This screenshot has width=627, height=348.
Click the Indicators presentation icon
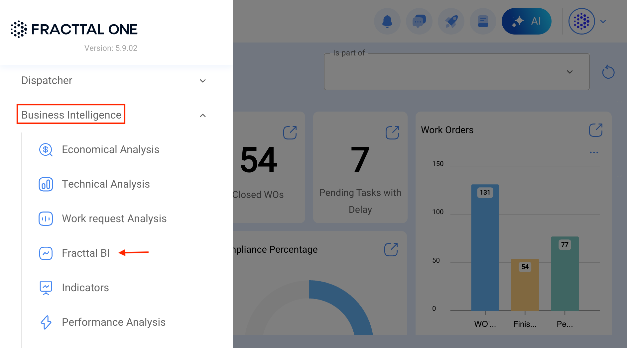[46, 288]
